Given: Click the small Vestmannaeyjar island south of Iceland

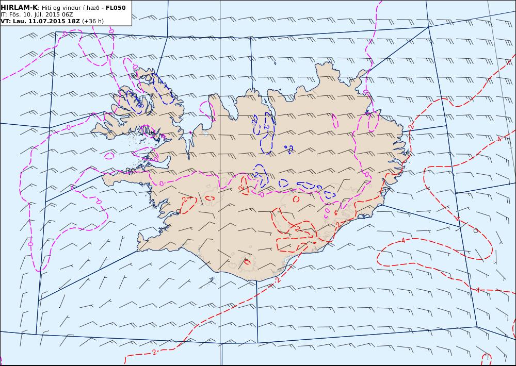Looking at the screenshot, I should click(212, 280).
